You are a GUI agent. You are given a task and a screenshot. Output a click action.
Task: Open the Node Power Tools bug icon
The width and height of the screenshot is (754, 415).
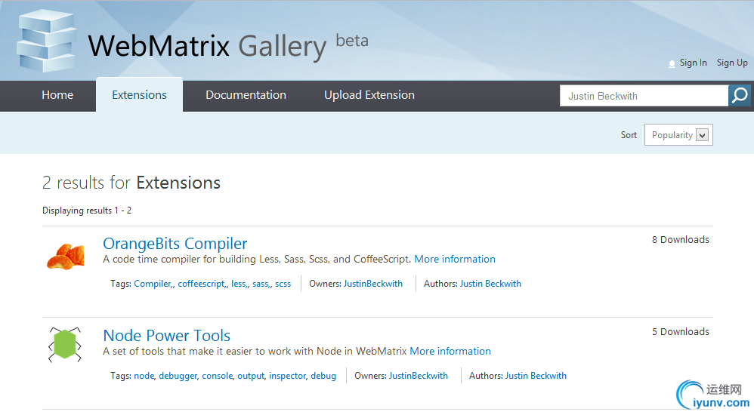65,344
